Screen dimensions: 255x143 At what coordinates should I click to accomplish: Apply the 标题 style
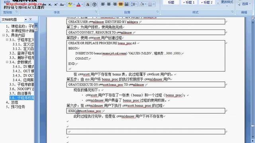point(171,2)
